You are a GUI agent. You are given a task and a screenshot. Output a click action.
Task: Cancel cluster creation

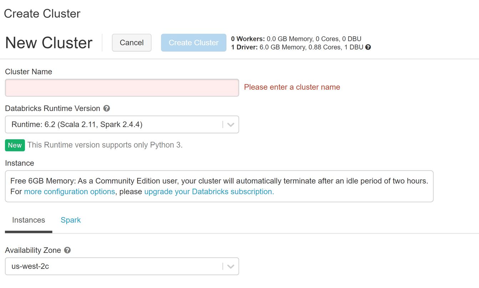tap(132, 42)
